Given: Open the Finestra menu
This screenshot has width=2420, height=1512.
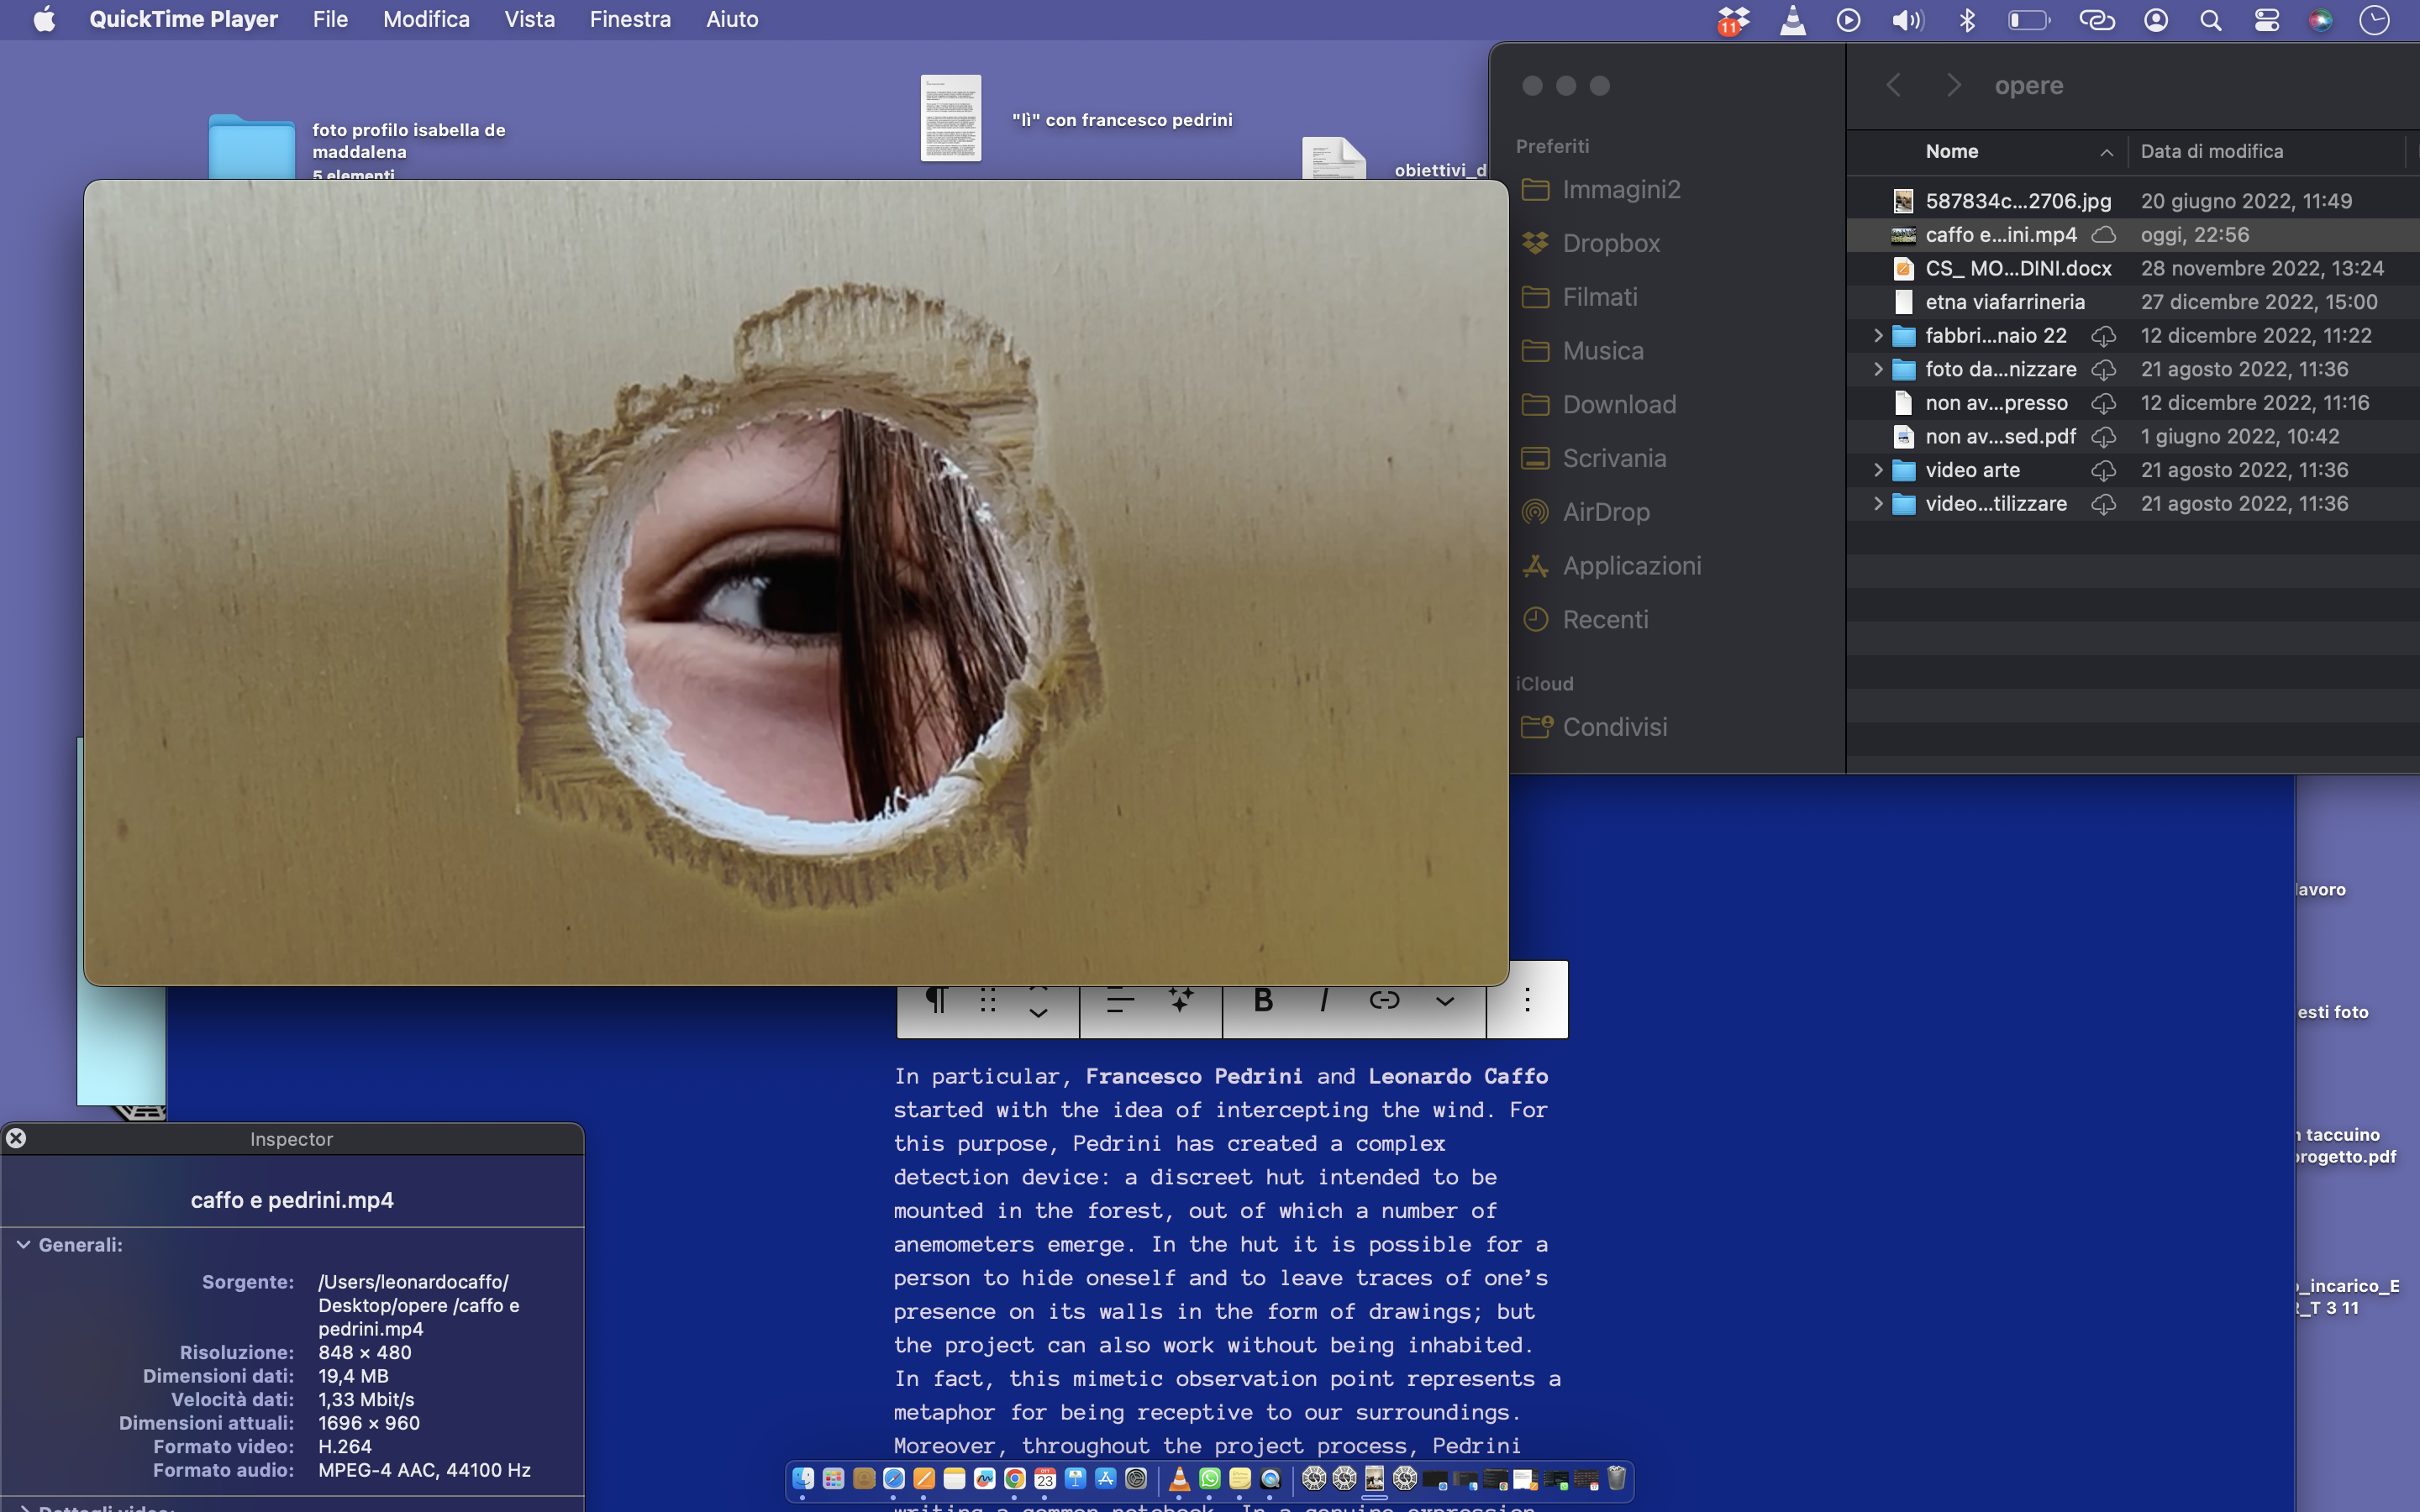Looking at the screenshot, I should pyautogui.click(x=630, y=19).
